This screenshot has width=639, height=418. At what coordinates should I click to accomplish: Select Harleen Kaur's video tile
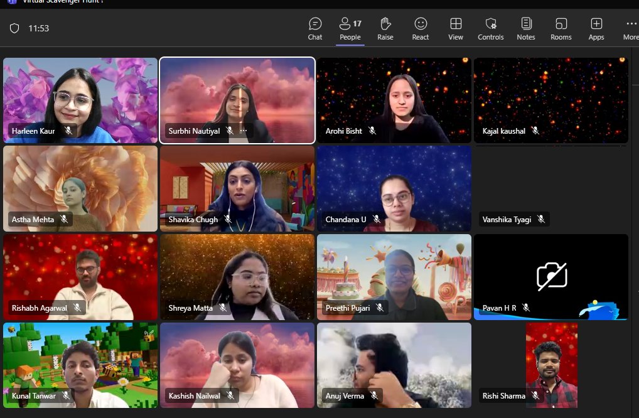click(x=80, y=100)
